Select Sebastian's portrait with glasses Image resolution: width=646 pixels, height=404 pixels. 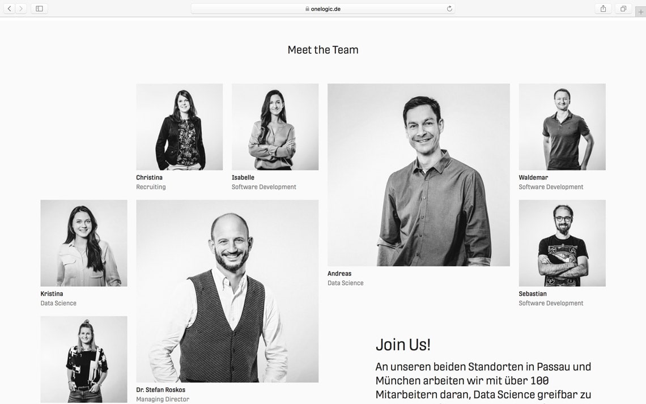562,243
